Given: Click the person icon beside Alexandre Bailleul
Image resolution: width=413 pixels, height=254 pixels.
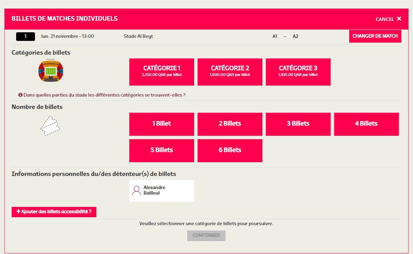Looking at the screenshot, I should (x=137, y=190).
